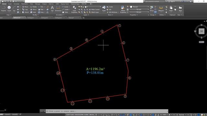Click Paste in Clipboard panel
This screenshot has width=207, height=116.
coord(171,9)
